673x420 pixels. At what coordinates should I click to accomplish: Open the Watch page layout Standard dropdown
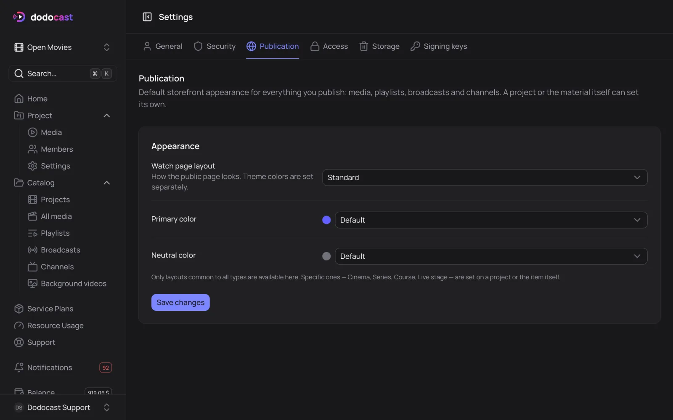(485, 177)
